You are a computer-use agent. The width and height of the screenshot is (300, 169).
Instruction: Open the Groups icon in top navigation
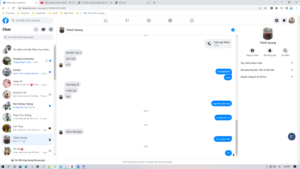pos(170,21)
